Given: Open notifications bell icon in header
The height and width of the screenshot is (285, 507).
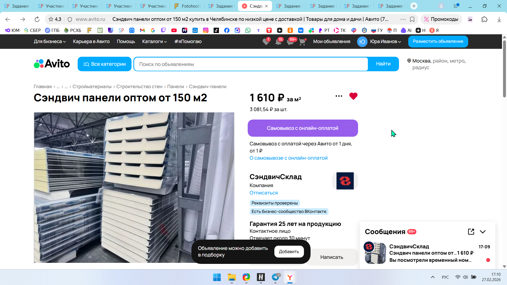Looking at the screenshot, I should point(278,42).
